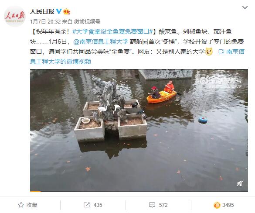
Task: Open the comments bubble icon
Action: point(152,205)
